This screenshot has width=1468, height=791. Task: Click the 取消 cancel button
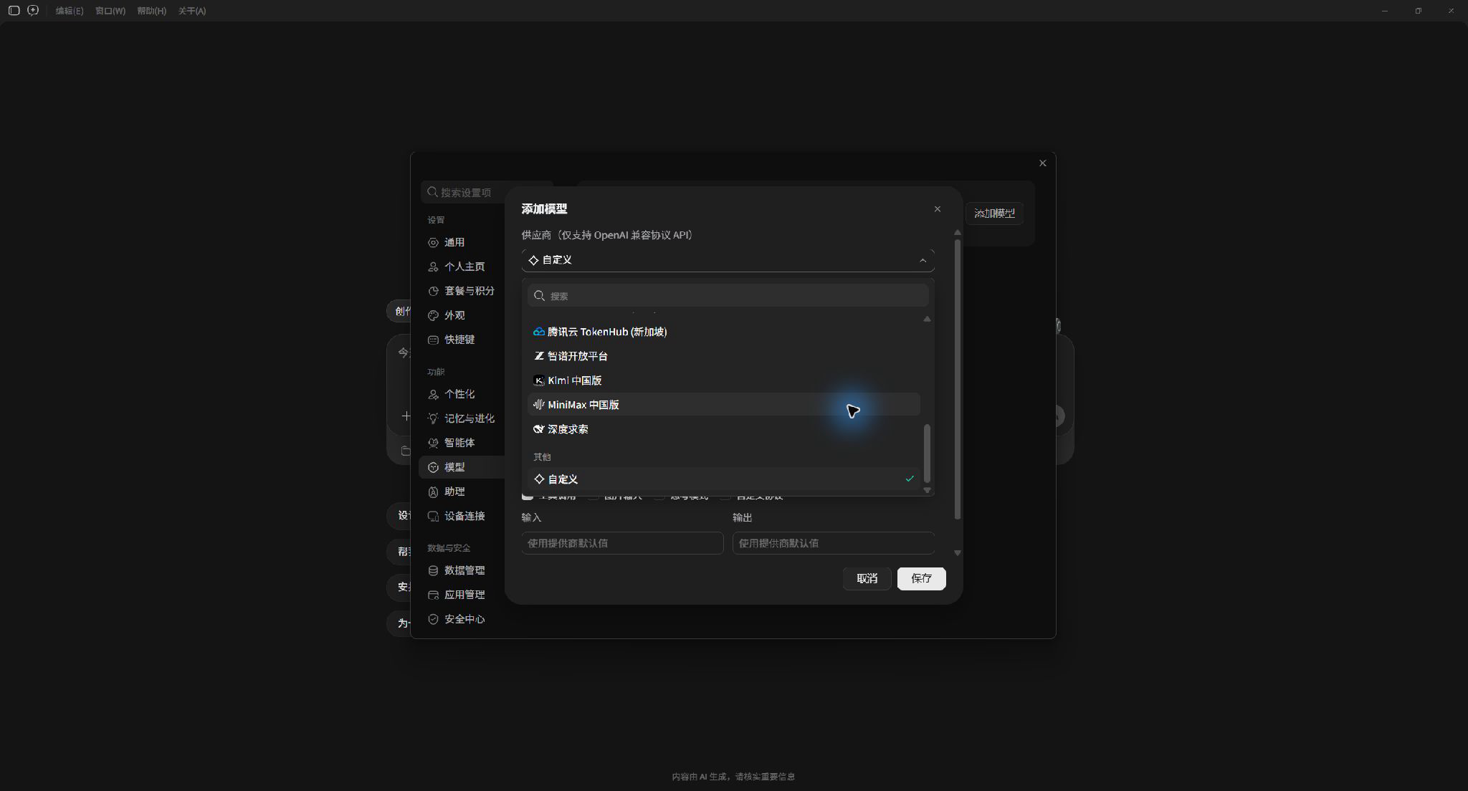(x=867, y=578)
